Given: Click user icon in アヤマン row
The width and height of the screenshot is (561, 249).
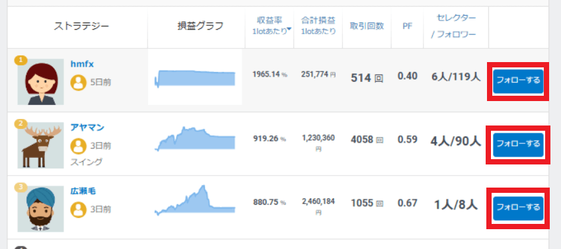Looking at the screenshot, I should [79, 146].
